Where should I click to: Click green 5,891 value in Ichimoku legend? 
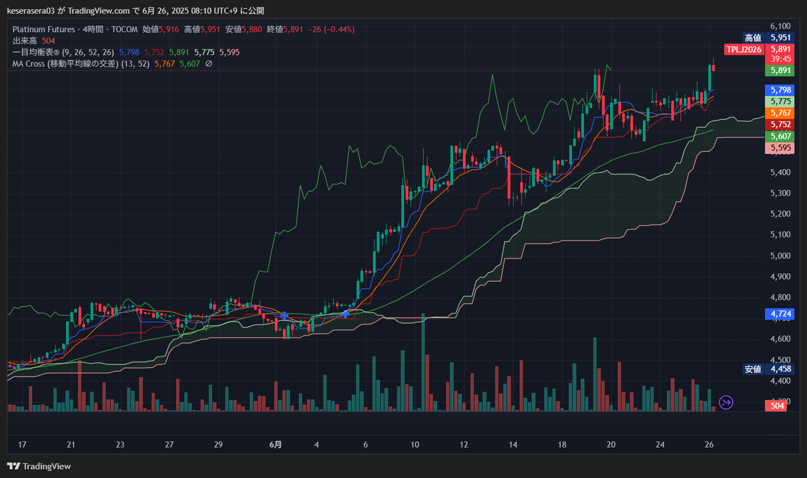tap(180, 52)
